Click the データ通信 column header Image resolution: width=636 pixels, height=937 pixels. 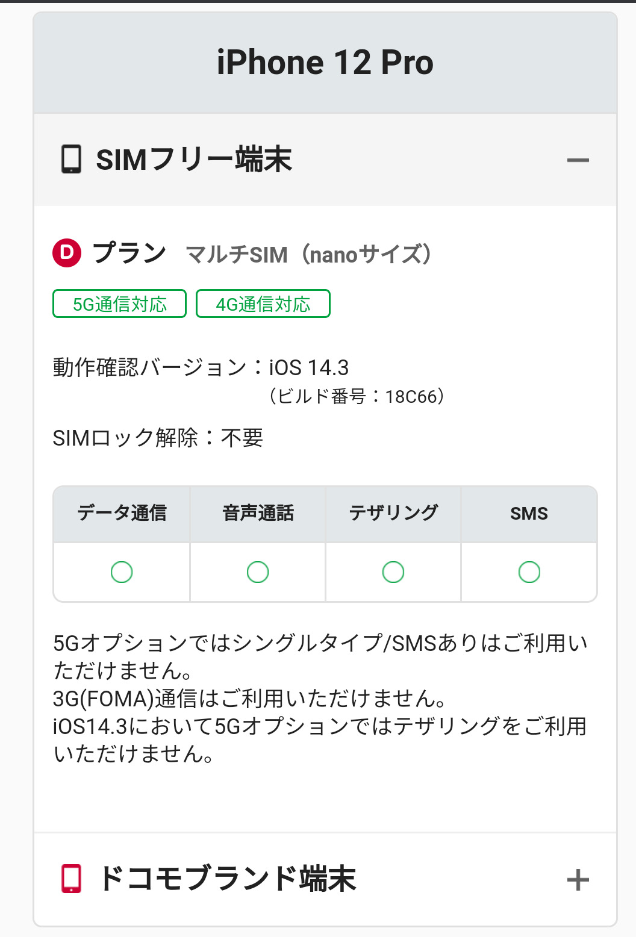pyautogui.click(x=122, y=514)
